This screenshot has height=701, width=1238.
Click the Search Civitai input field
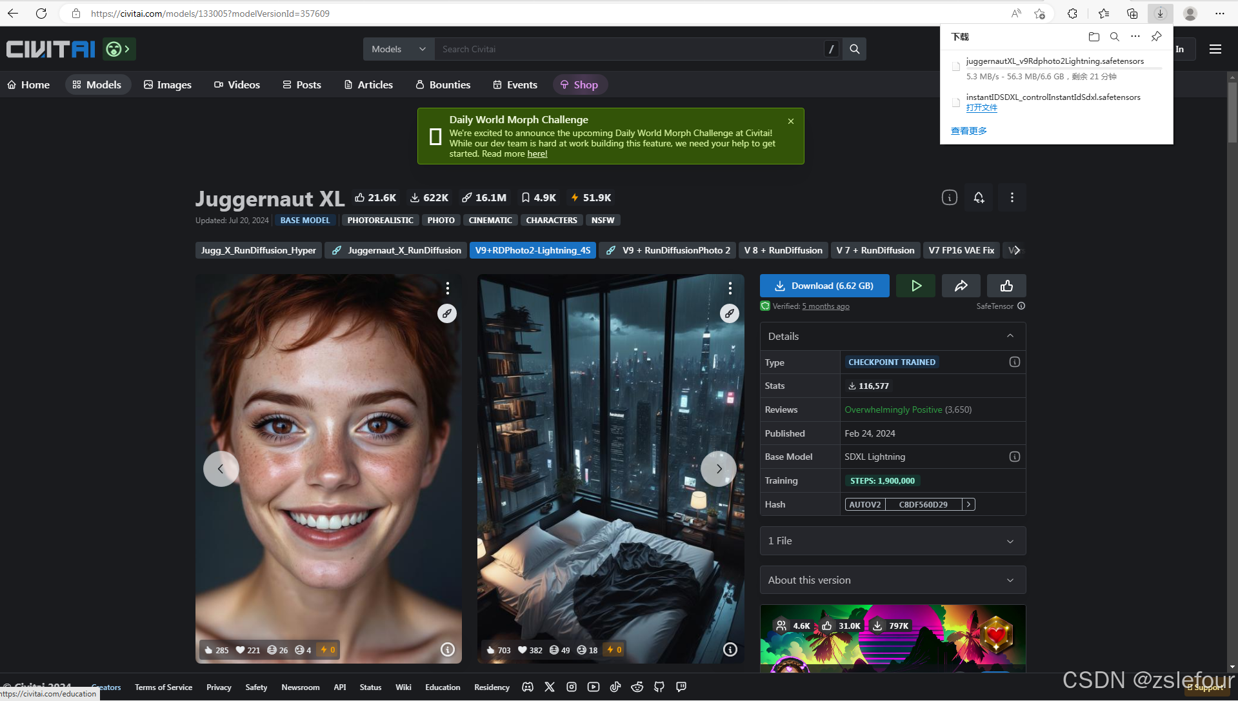pyautogui.click(x=629, y=49)
